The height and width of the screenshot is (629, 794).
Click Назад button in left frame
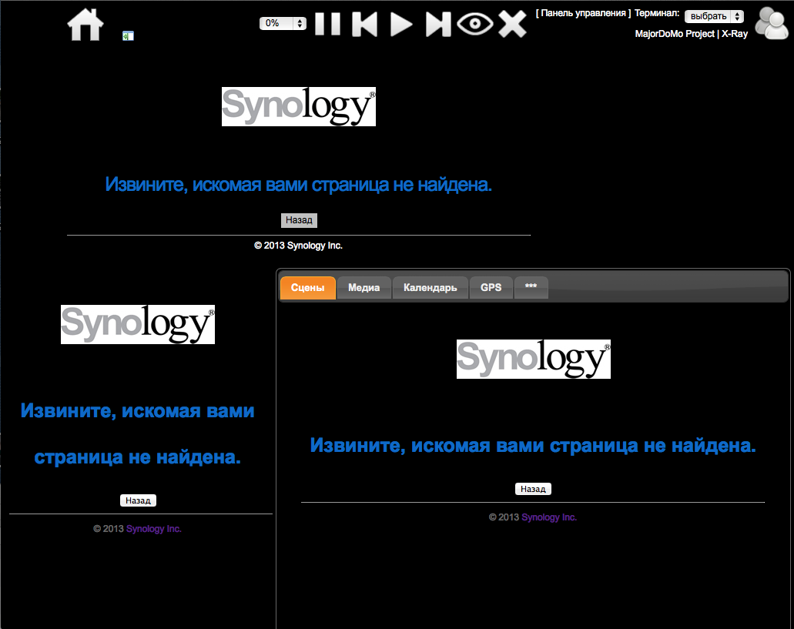point(139,500)
